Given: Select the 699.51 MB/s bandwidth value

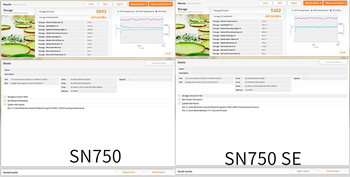Looking at the screenshot, I should [273, 16].
